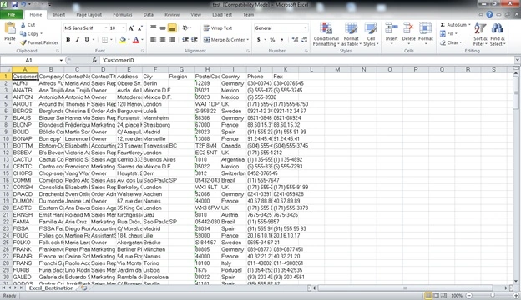Screen dimensions: 521x300
Task: Apply Accounting dollar format
Action: pyautogui.click(x=259, y=40)
